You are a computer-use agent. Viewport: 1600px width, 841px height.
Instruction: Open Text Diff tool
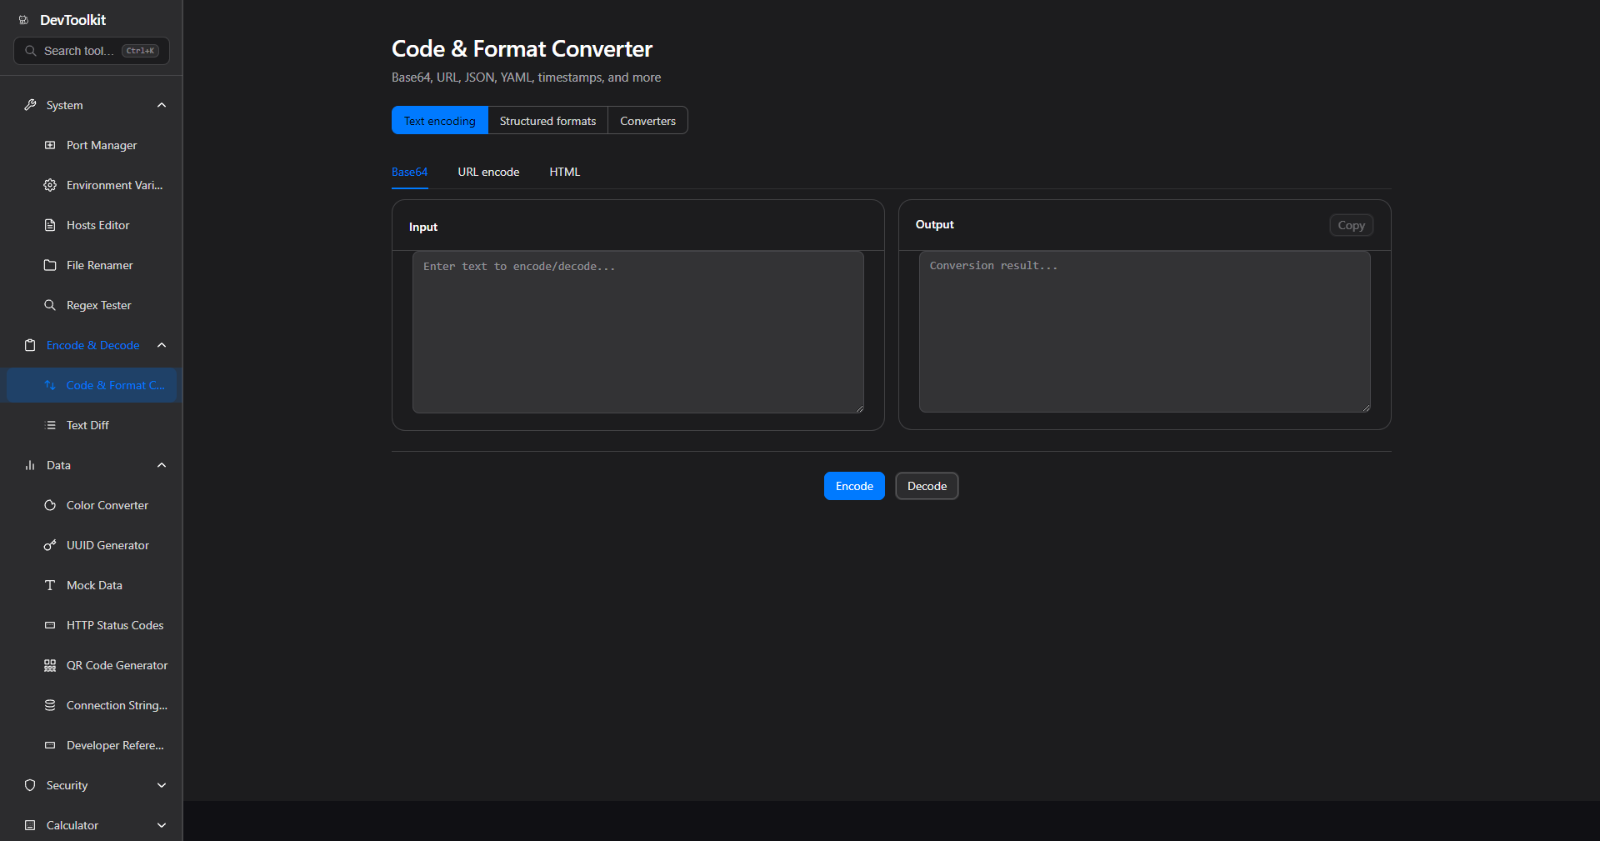92,425
